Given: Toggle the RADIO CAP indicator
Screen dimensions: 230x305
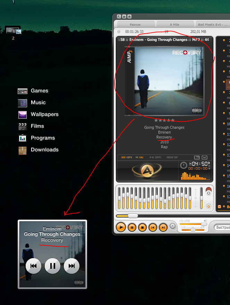Looking at the screenshot, I should pyautogui.click(x=172, y=158).
